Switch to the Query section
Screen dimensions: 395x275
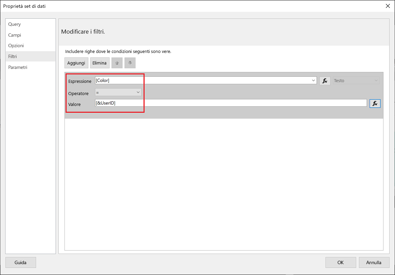coord(14,24)
